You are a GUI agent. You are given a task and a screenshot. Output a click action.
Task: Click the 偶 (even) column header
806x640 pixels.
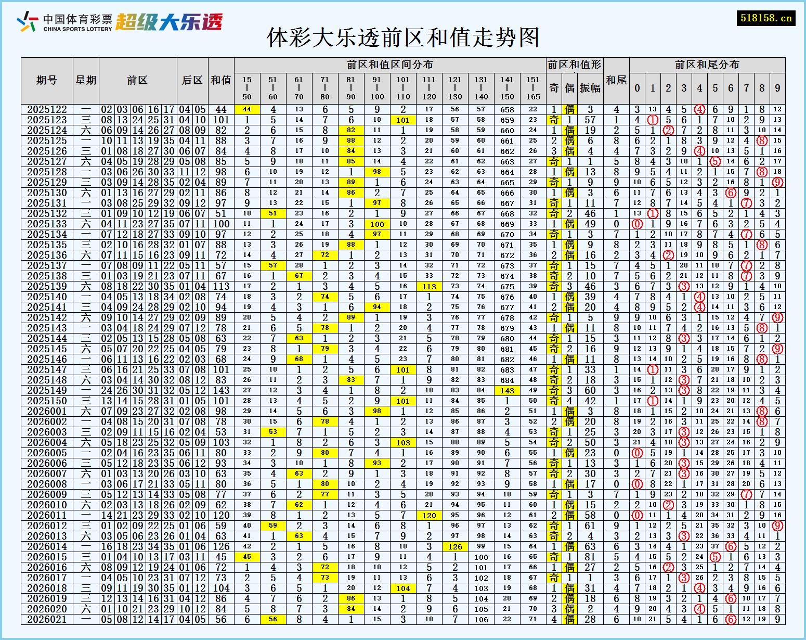(570, 87)
